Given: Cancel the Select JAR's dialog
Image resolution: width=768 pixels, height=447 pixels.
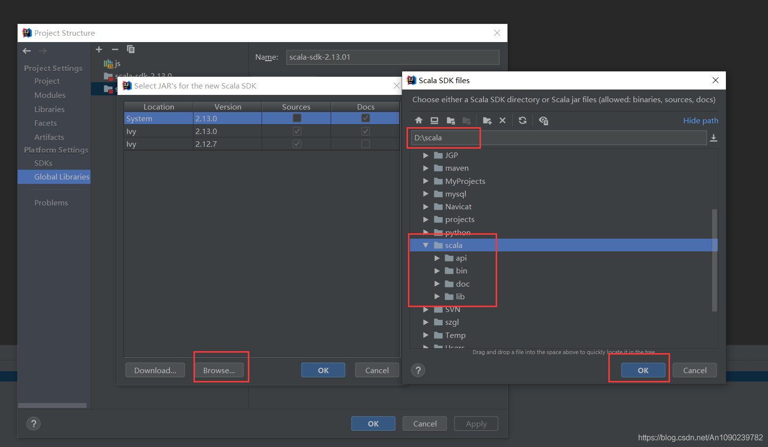Looking at the screenshot, I should pyautogui.click(x=377, y=370).
